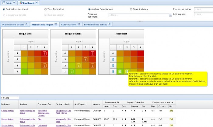
Task: Detach the Plan d'actions détaillé tab
Action: coord(27,24)
